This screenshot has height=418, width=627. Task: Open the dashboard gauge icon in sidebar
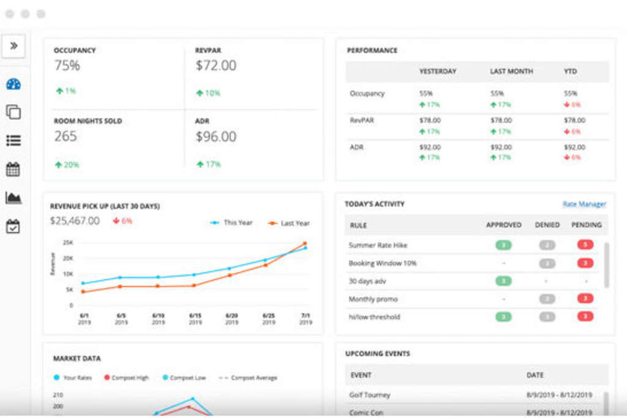[13, 84]
